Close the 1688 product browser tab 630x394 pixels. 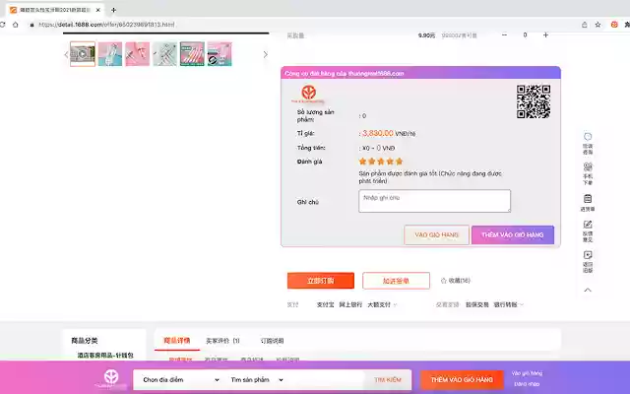[98, 10]
